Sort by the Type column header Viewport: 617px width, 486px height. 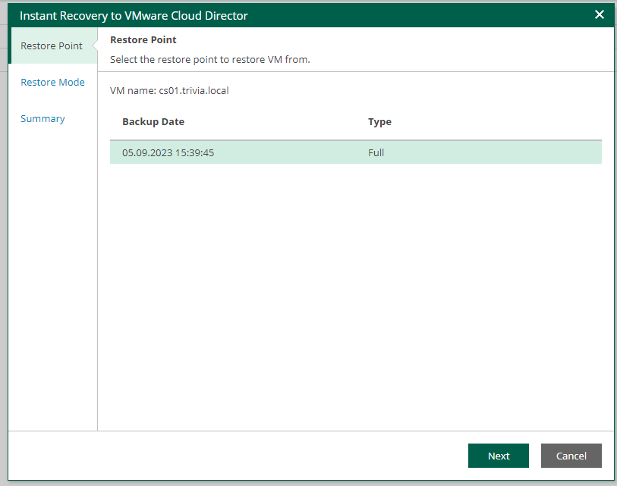[x=379, y=122]
